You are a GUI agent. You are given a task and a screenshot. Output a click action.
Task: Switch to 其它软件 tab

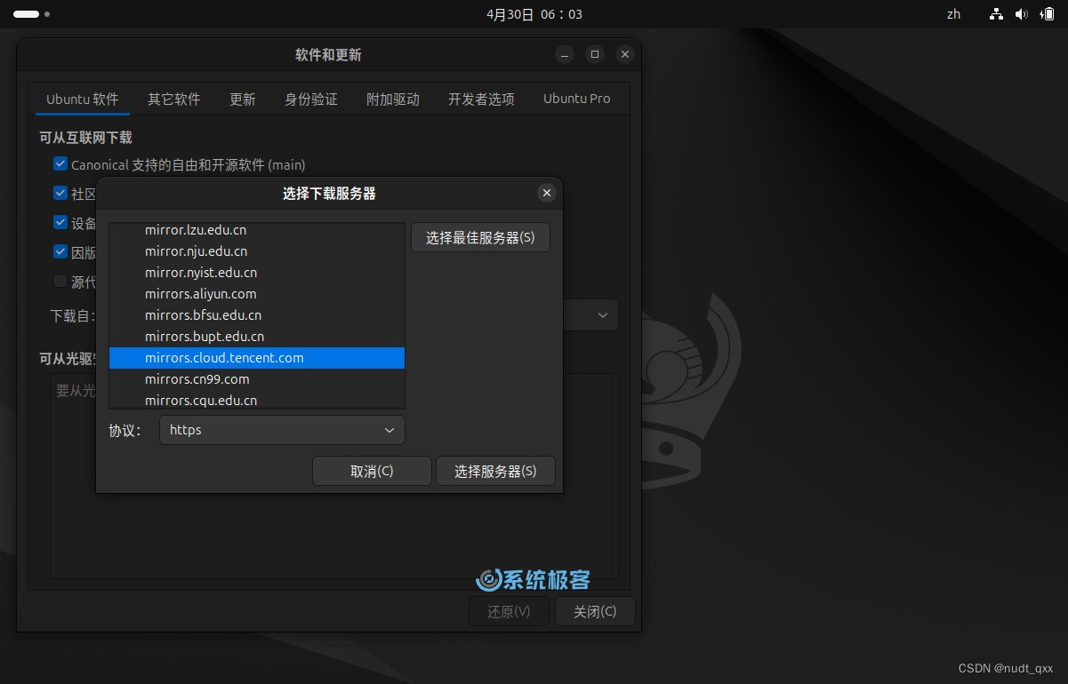point(174,99)
